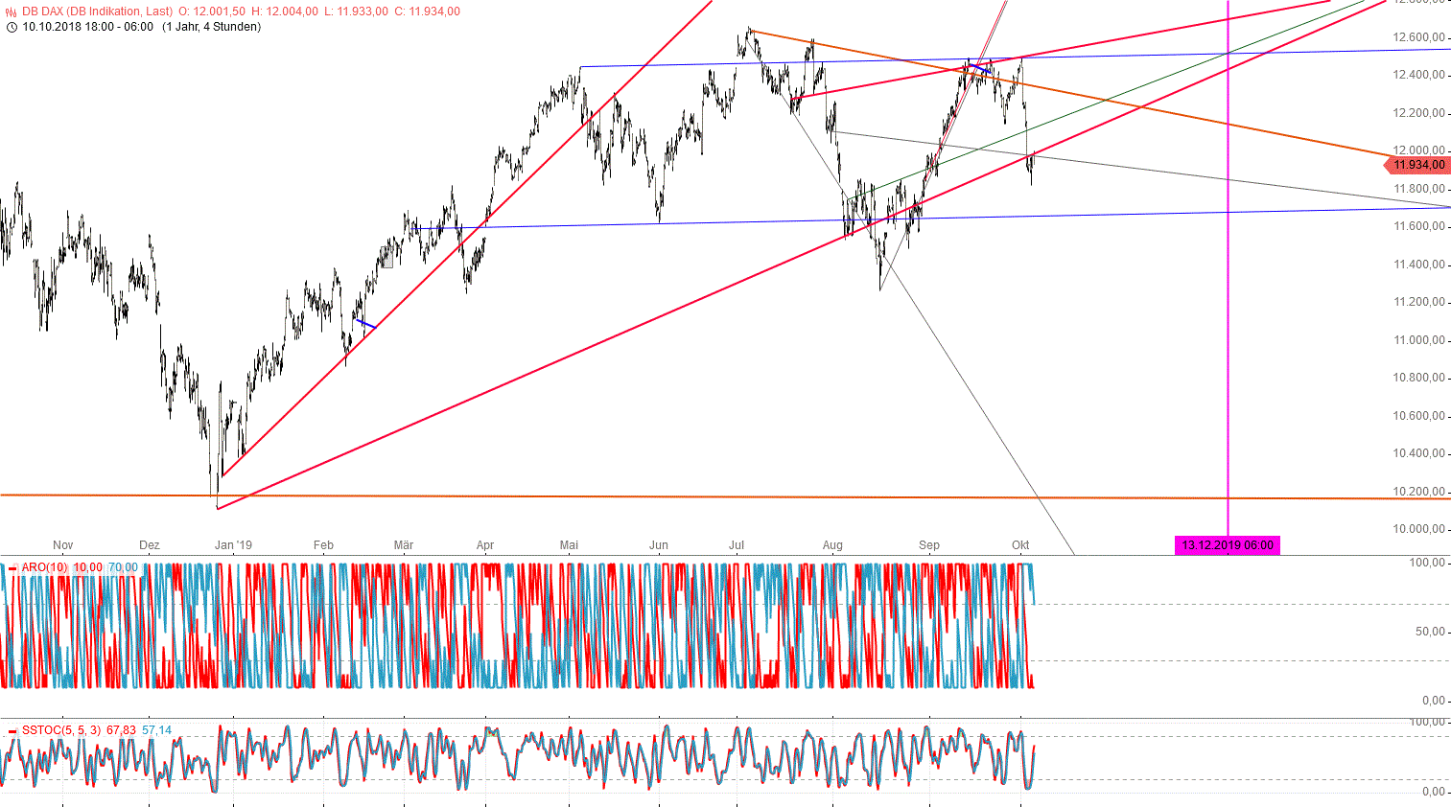Click the low value L: 11.933,00
The width and height of the screenshot is (1451, 807).
click(x=356, y=12)
